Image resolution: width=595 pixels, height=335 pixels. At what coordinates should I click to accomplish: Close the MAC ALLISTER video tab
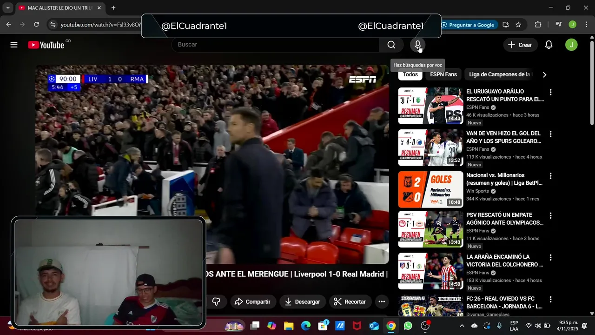(99, 8)
